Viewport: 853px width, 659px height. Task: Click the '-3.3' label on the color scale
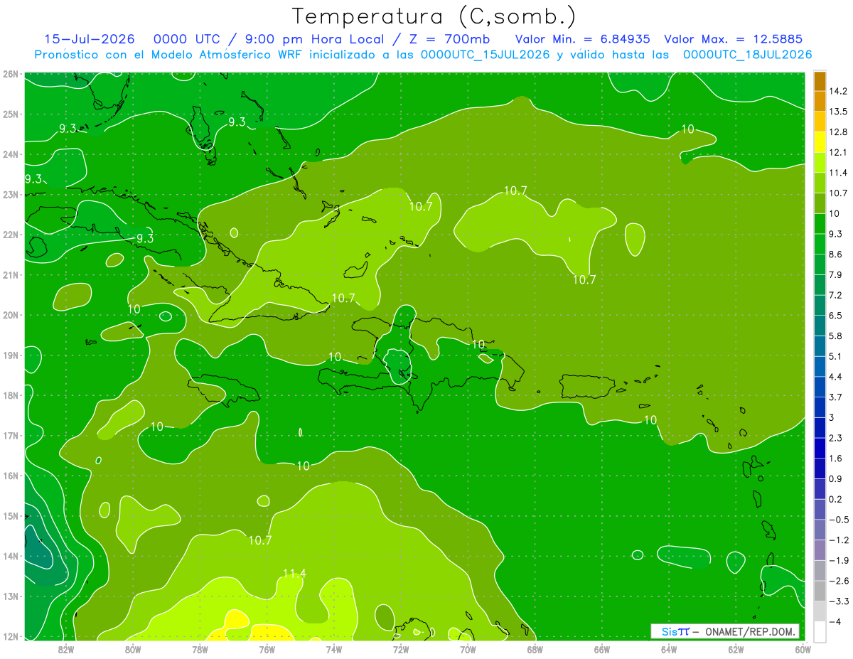[839, 601]
